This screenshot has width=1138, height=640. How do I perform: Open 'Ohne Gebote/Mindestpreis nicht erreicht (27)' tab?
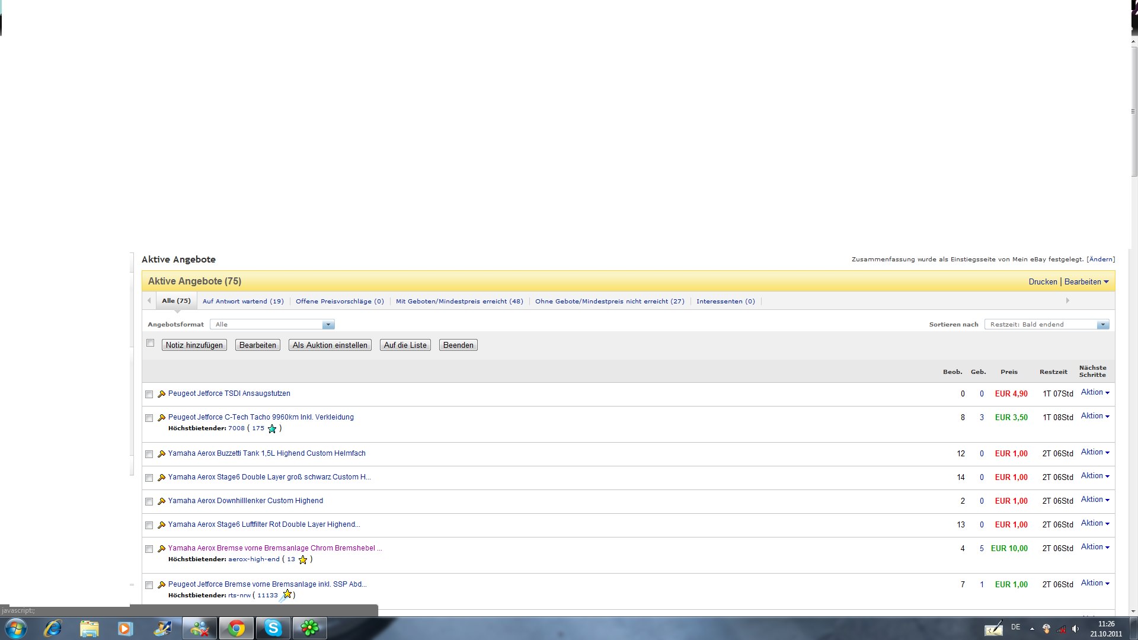610,302
